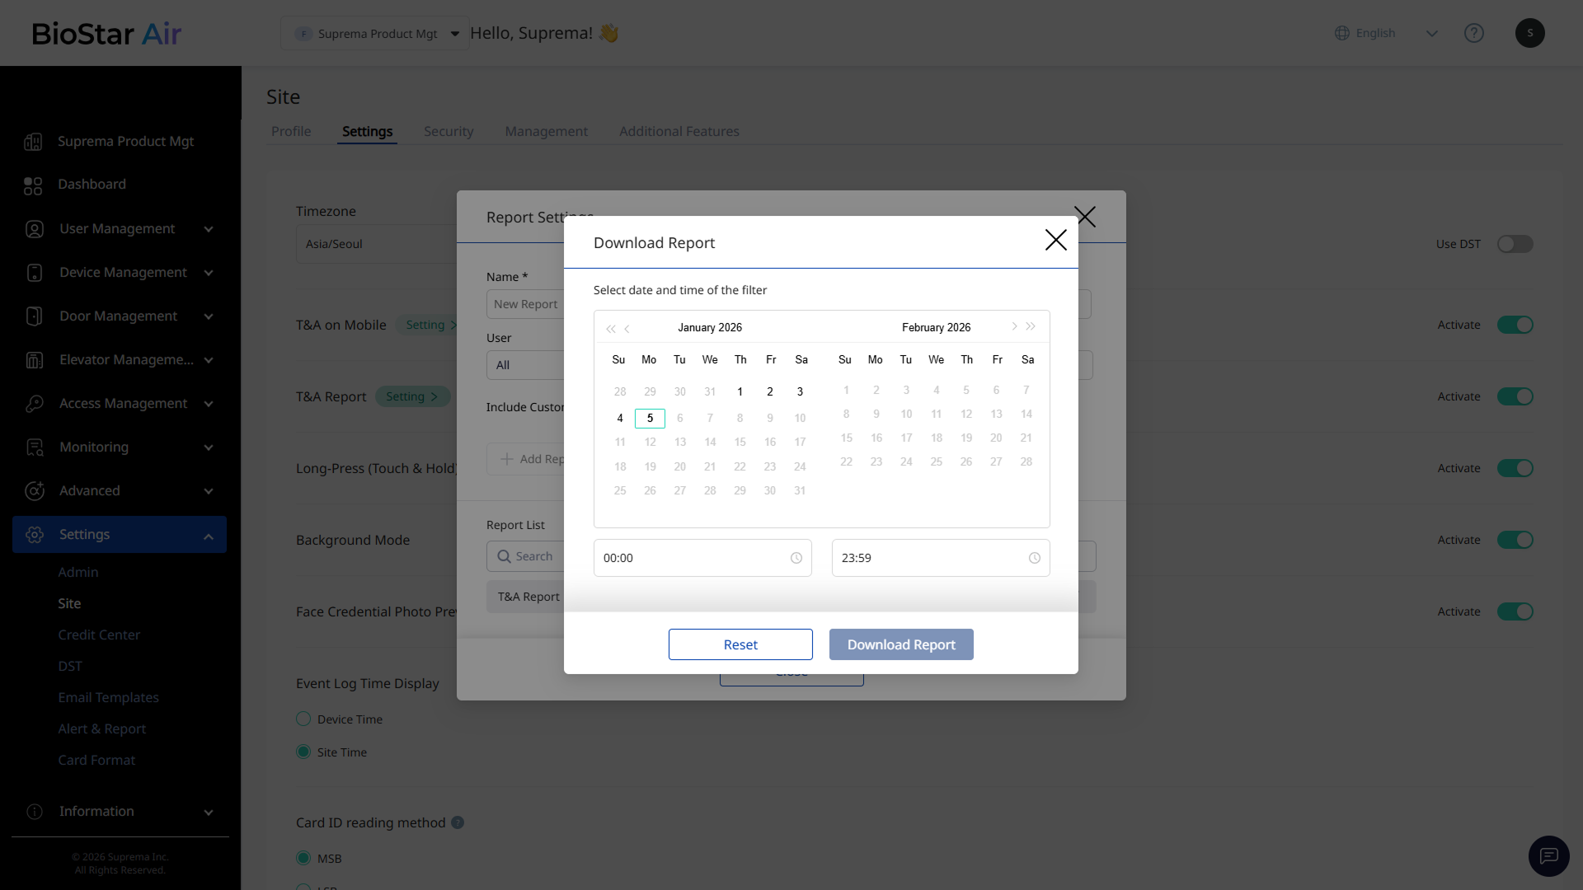Open the Suprema Product Mgt site dropdown
This screenshot has height=890, width=1583.
(375, 34)
